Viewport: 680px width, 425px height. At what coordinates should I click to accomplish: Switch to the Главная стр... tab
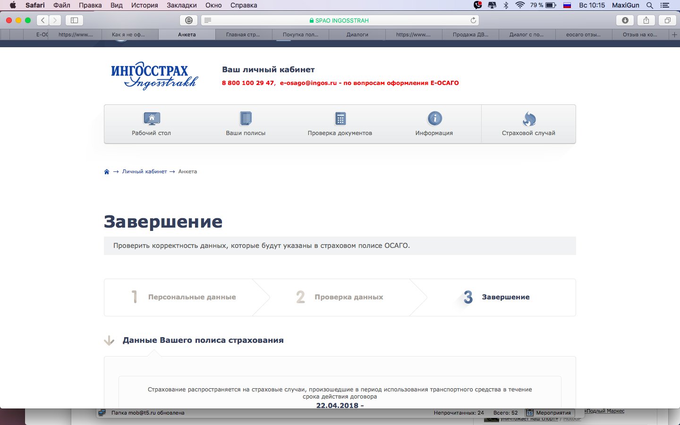click(x=243, y=34)
